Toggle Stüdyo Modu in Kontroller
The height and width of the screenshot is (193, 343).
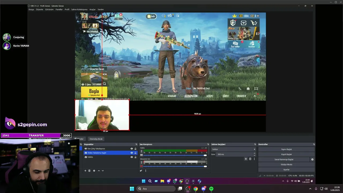(x=286, y=165)
